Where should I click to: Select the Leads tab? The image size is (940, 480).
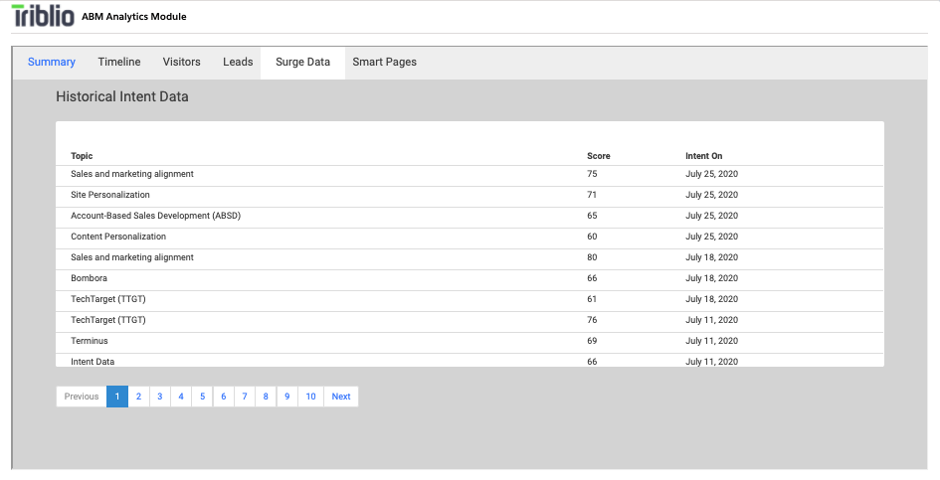238,62
